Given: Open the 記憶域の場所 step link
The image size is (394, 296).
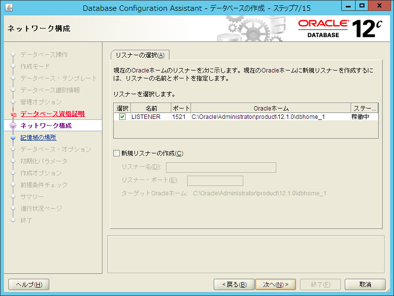Looking at the screenshot, I should (x=38, y=138).
